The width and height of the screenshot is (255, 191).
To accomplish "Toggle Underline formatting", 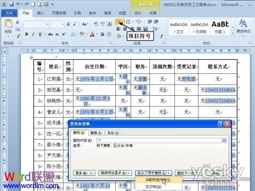I will click(x=40, y=35).
